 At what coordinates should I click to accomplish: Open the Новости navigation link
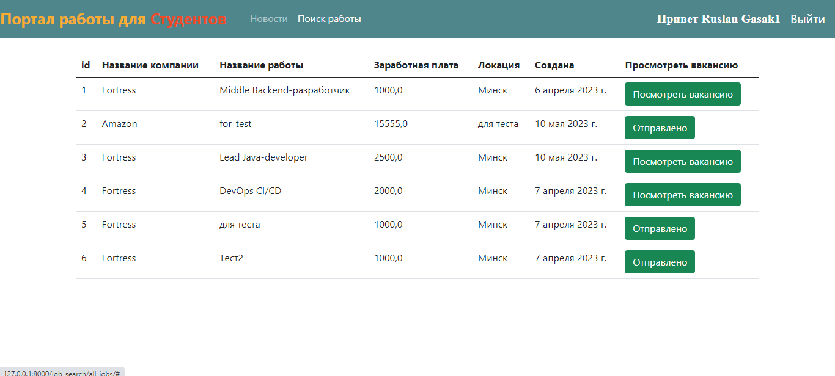point(268,19)
